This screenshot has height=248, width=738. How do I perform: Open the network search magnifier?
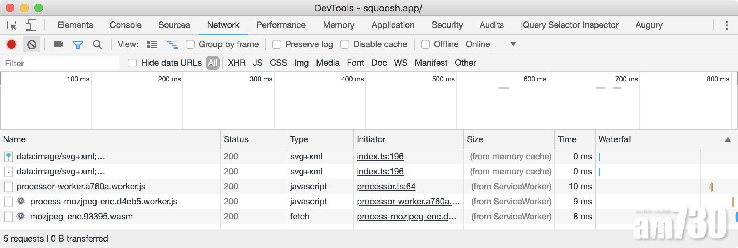[97, 45]
